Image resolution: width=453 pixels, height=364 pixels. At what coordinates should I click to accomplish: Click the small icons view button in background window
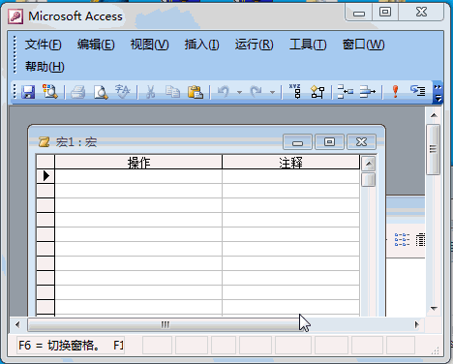(x=402, y=240)
